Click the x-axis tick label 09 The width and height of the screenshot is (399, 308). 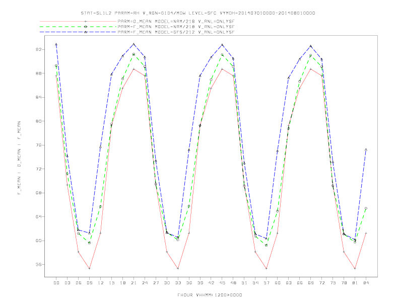89,283
